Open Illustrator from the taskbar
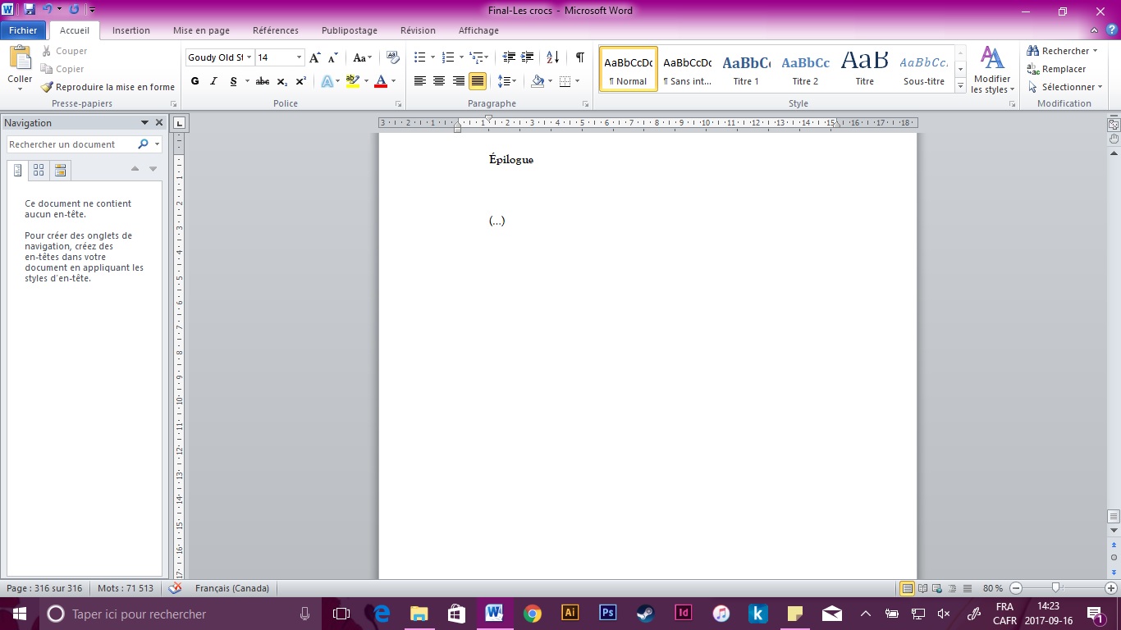1121x630 pixels. coord(570,613)
